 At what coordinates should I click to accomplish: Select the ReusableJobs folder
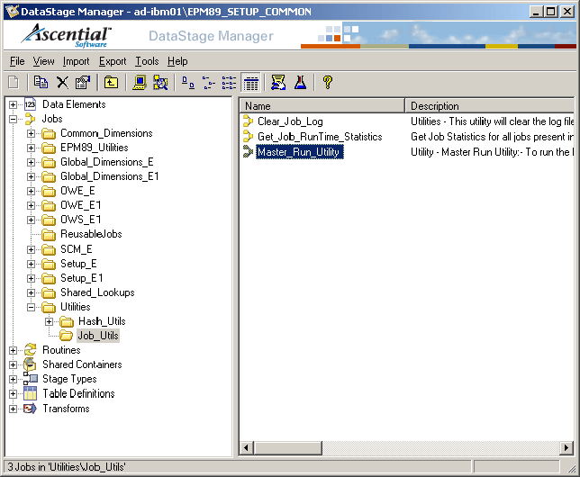click(91, 234)
